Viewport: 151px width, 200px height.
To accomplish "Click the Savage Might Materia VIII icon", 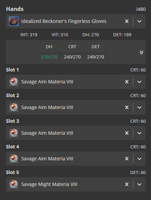I will point(14,184).
